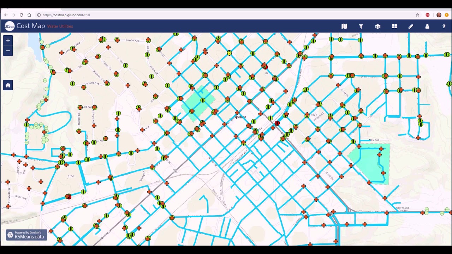Open the RSMeans data badge
452x254 pixels.
coord(26,235)
